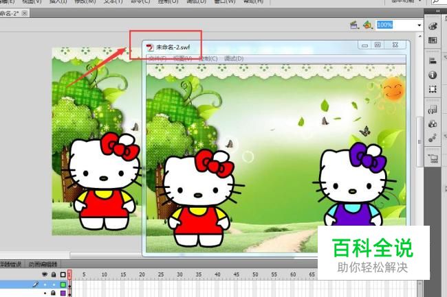Select the Compiler Errors tab

click(10, 264)
